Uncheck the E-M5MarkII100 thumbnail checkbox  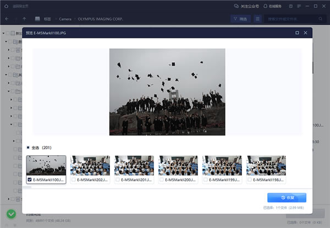coord(30,179)
